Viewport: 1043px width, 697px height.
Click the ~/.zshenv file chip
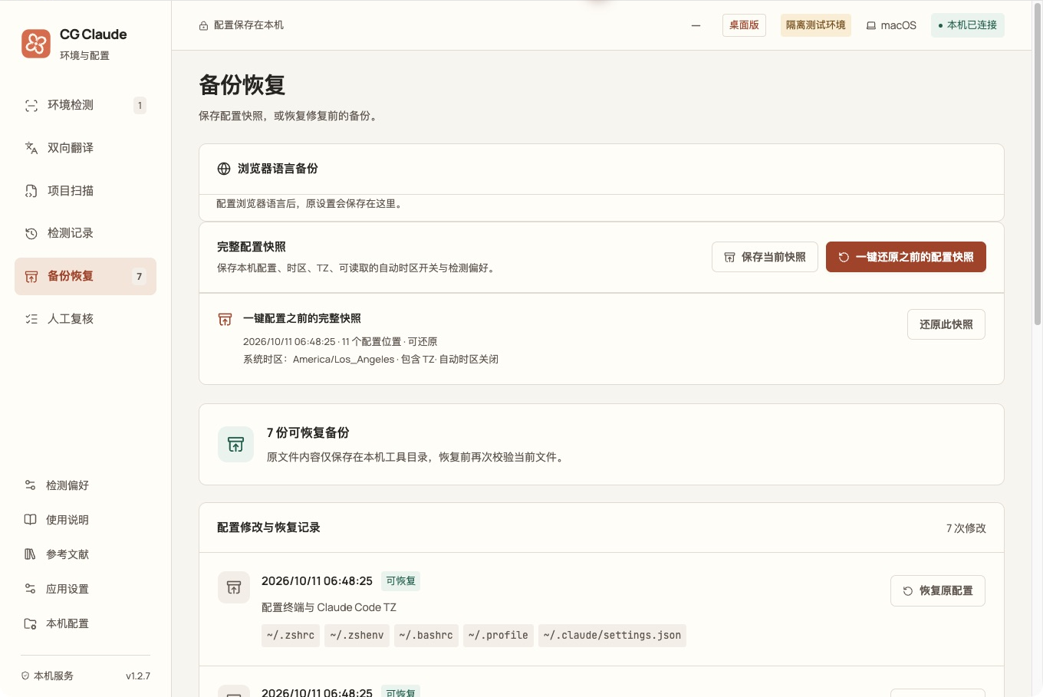point(357,636)
